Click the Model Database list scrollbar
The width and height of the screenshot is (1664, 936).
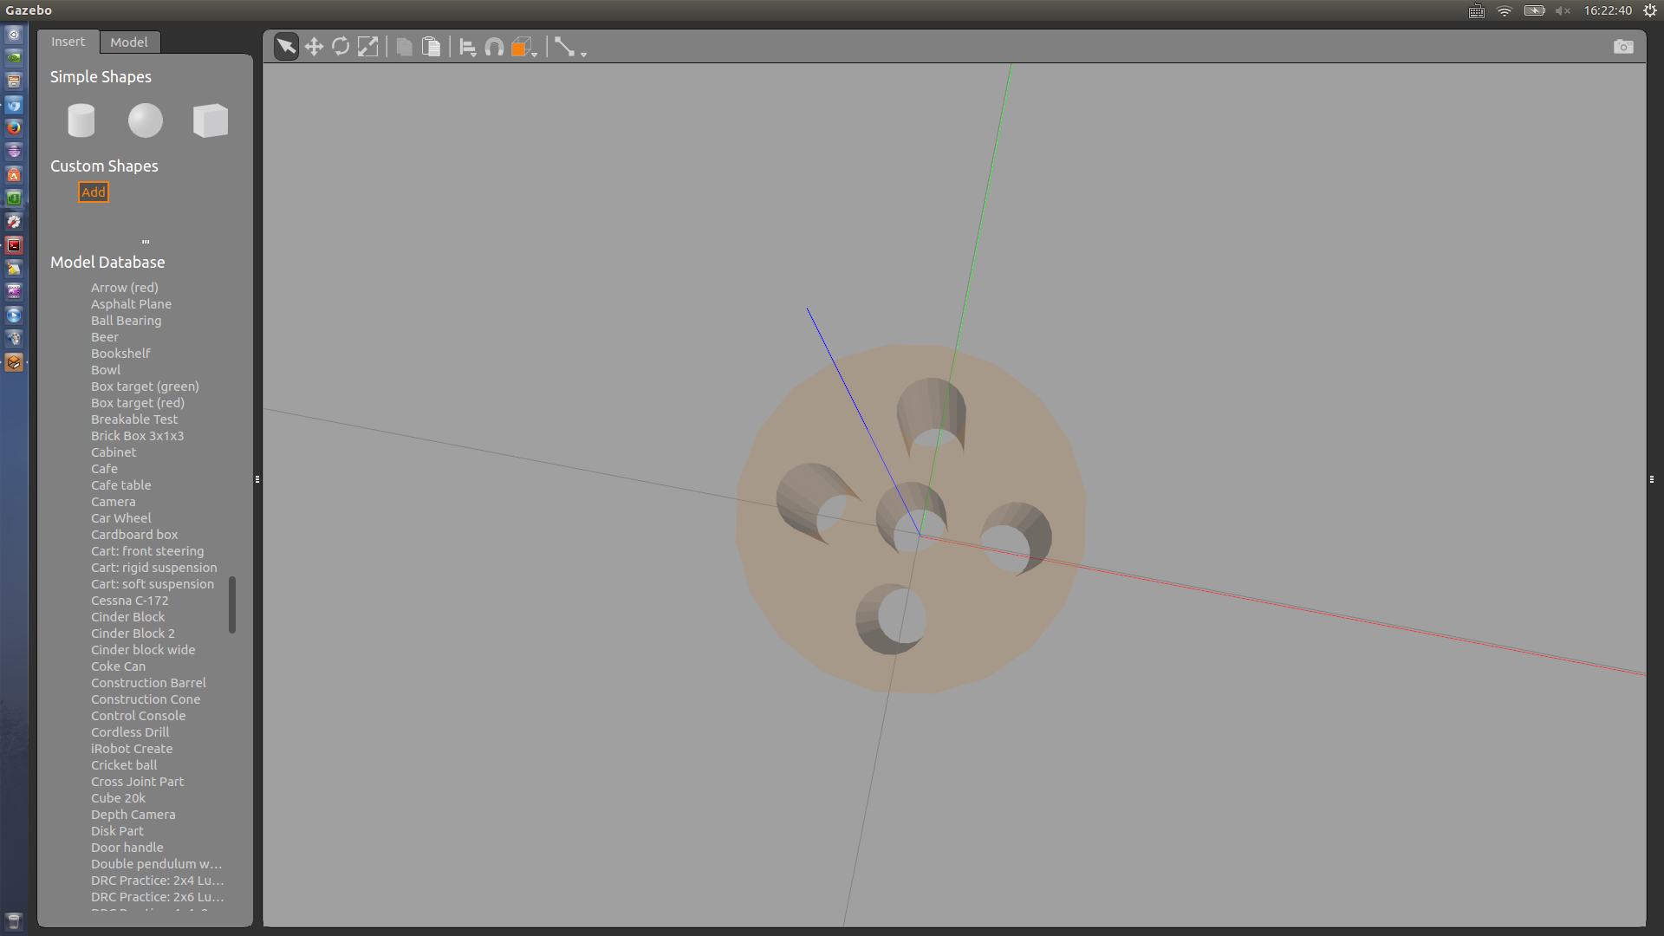pos(232,605)
